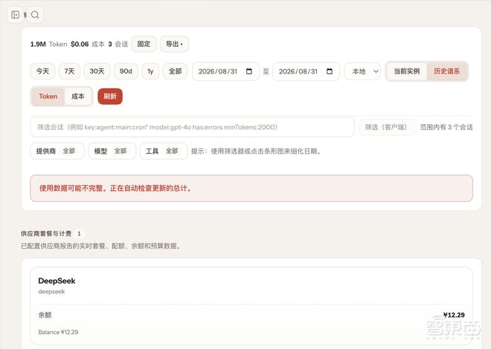Viewport: 491px width, 349px height.
Task: Select the 今天 range preset
Action: click(42, 71)
